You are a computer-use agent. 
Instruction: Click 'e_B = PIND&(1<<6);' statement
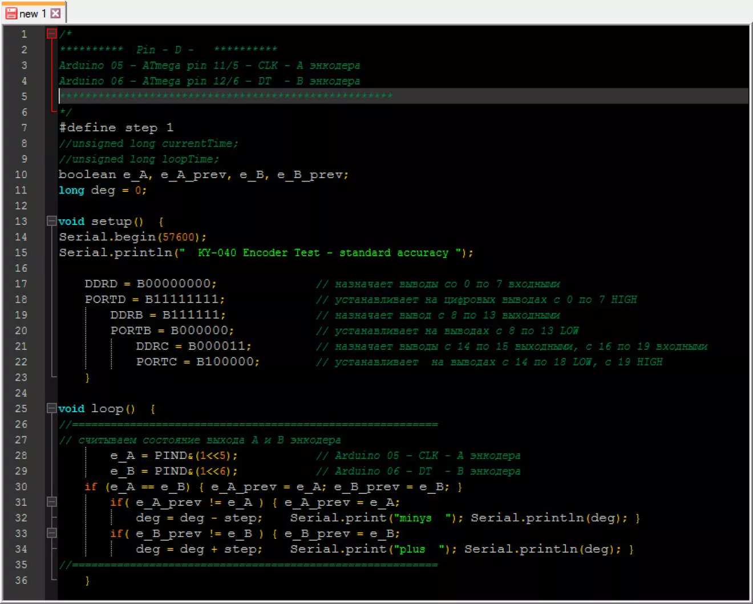174,471
